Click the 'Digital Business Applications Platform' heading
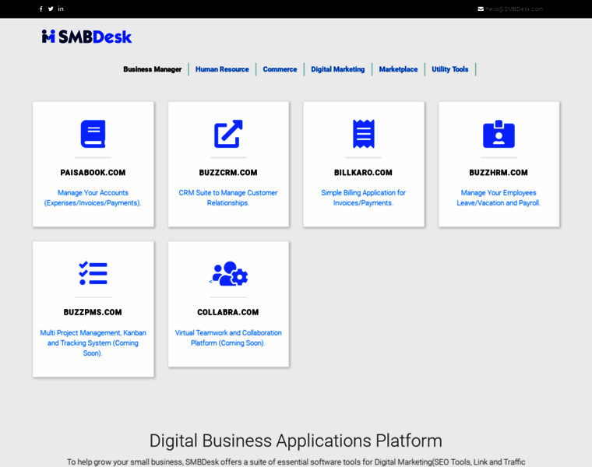 coord(296,441)
